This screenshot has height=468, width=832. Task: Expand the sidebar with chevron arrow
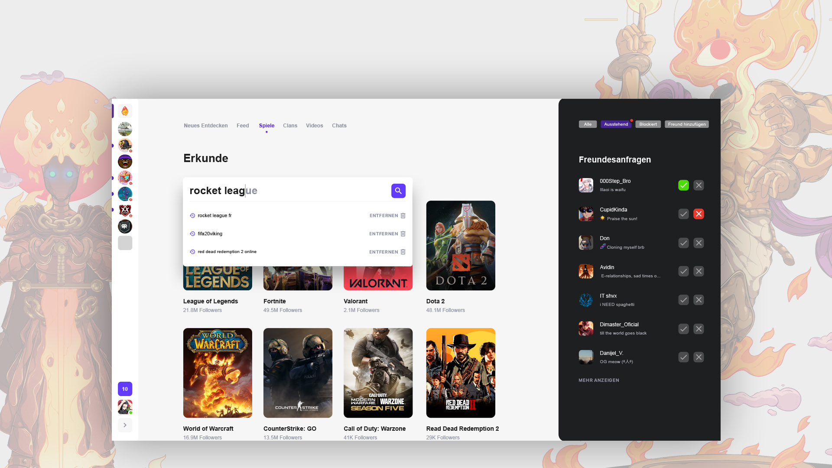(x=125, y=425)
